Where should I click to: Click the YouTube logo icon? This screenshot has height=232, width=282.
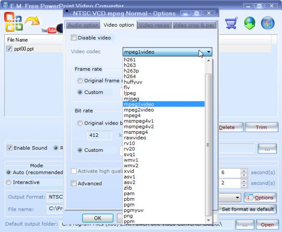[48, 30]
